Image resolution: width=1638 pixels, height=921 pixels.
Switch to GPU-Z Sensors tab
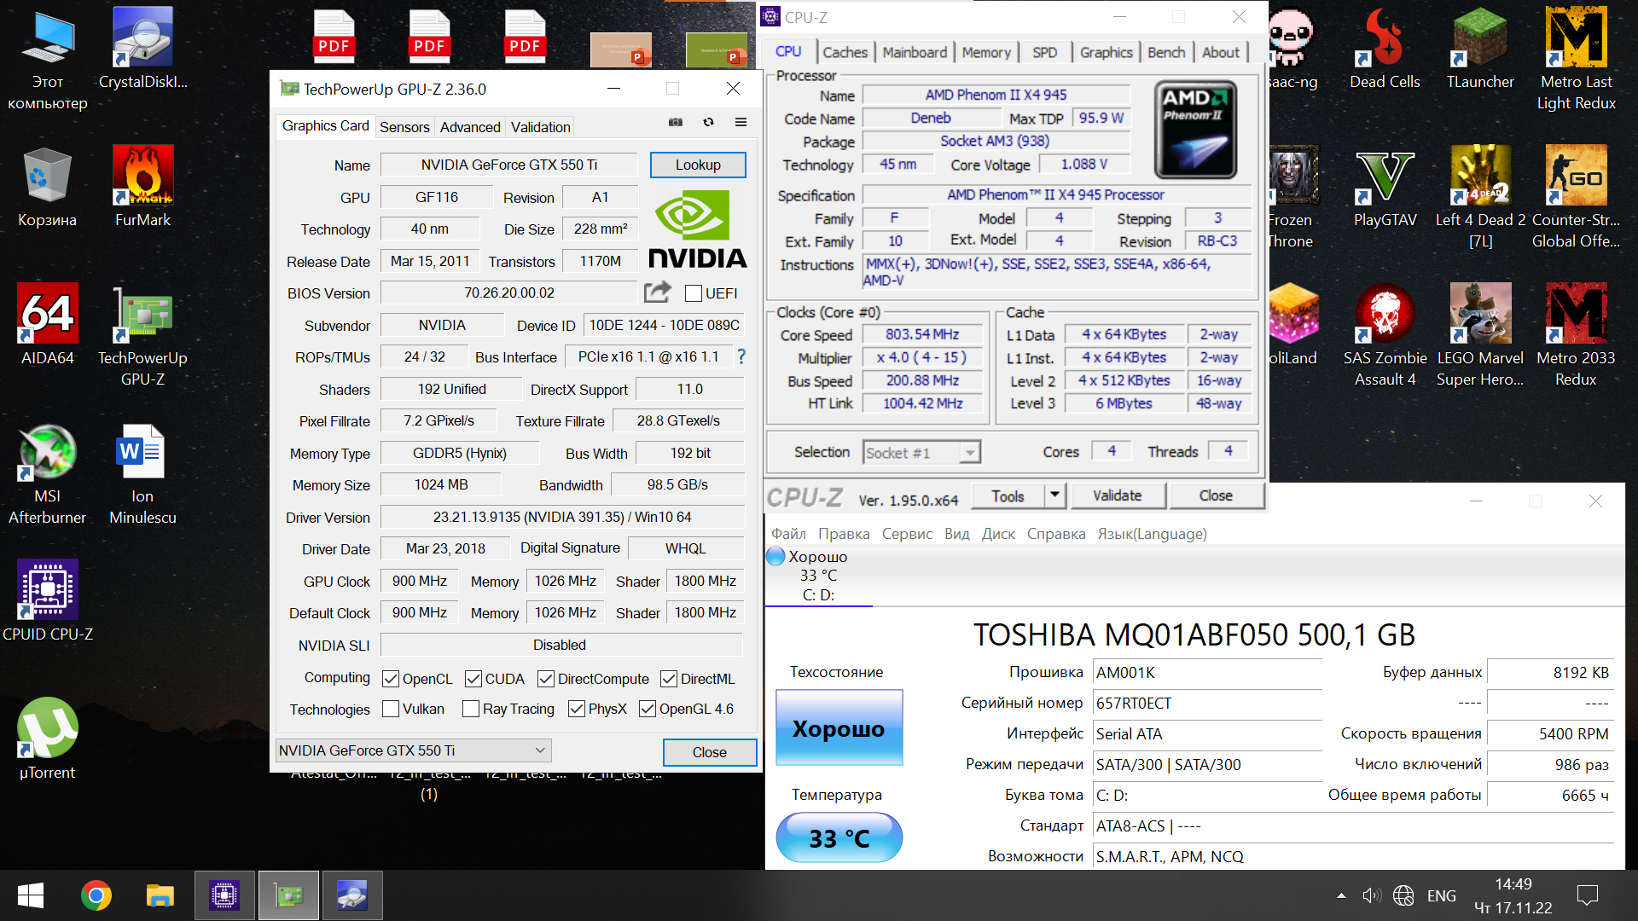[x=404, y=127]
